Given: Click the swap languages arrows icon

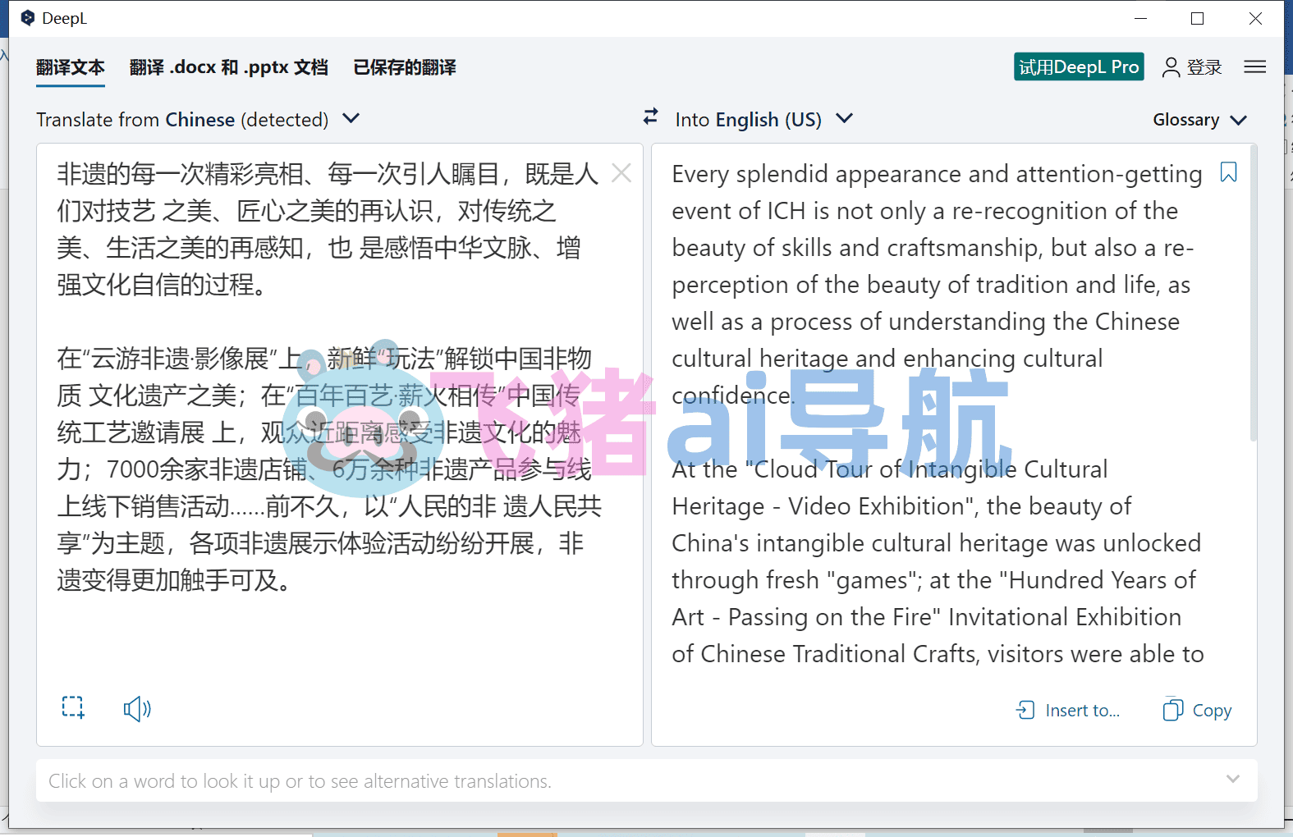Looking at the screenshot, I should click(650, 117).
